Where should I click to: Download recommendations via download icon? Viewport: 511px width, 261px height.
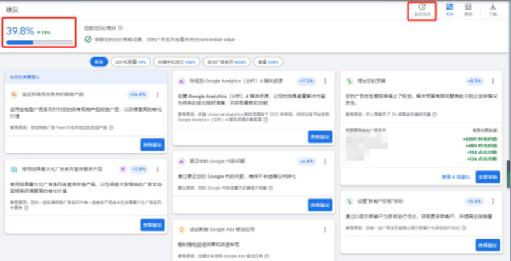(492, 7)
